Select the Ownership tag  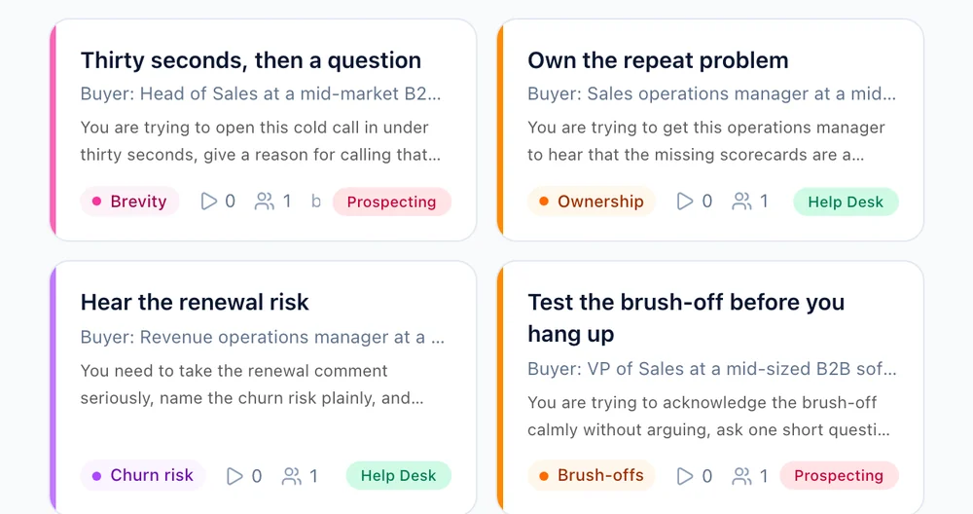(592, 202)
